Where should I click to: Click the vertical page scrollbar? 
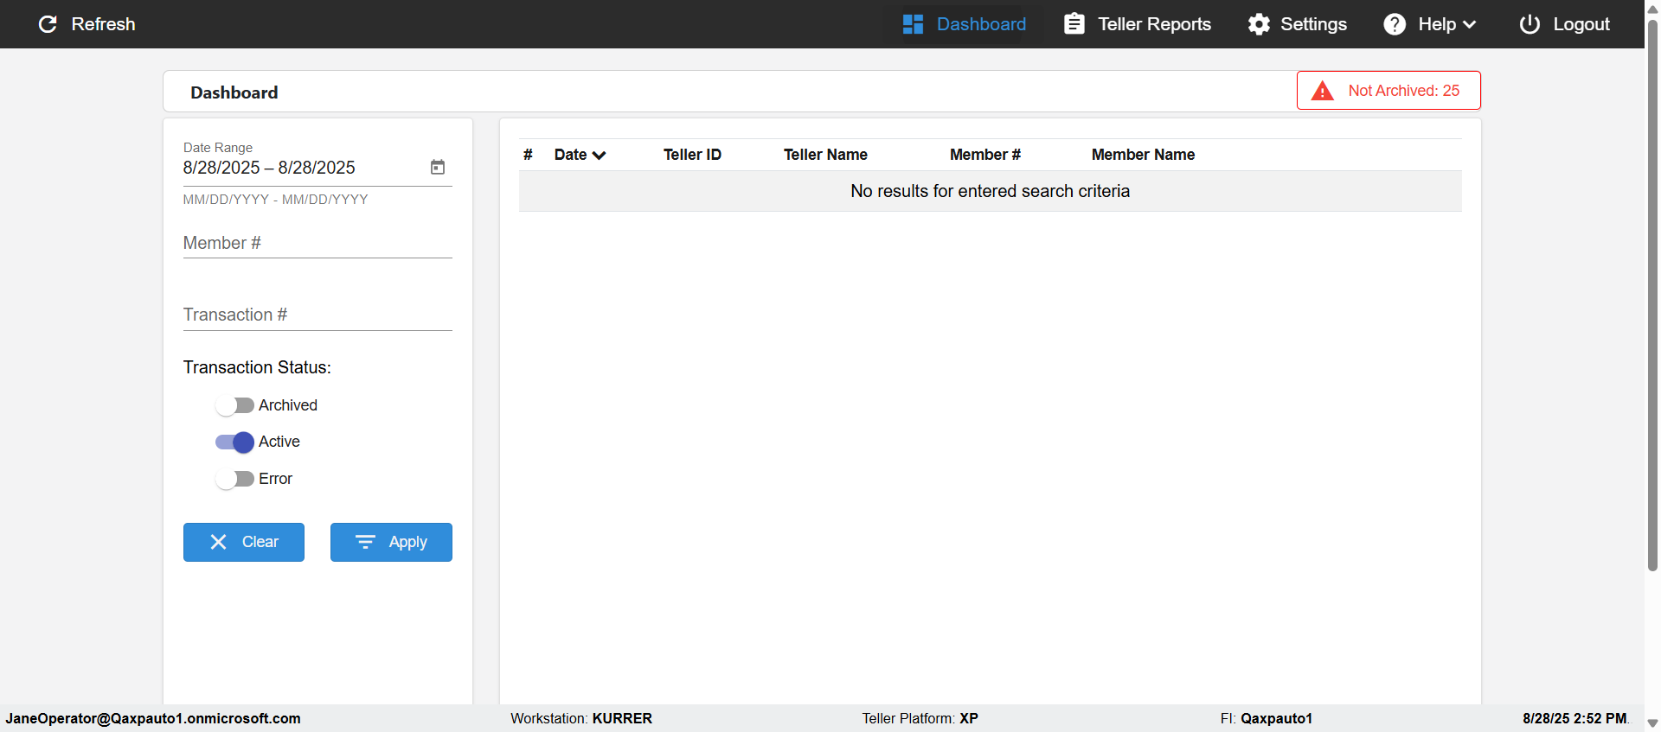pos(1652,294)
